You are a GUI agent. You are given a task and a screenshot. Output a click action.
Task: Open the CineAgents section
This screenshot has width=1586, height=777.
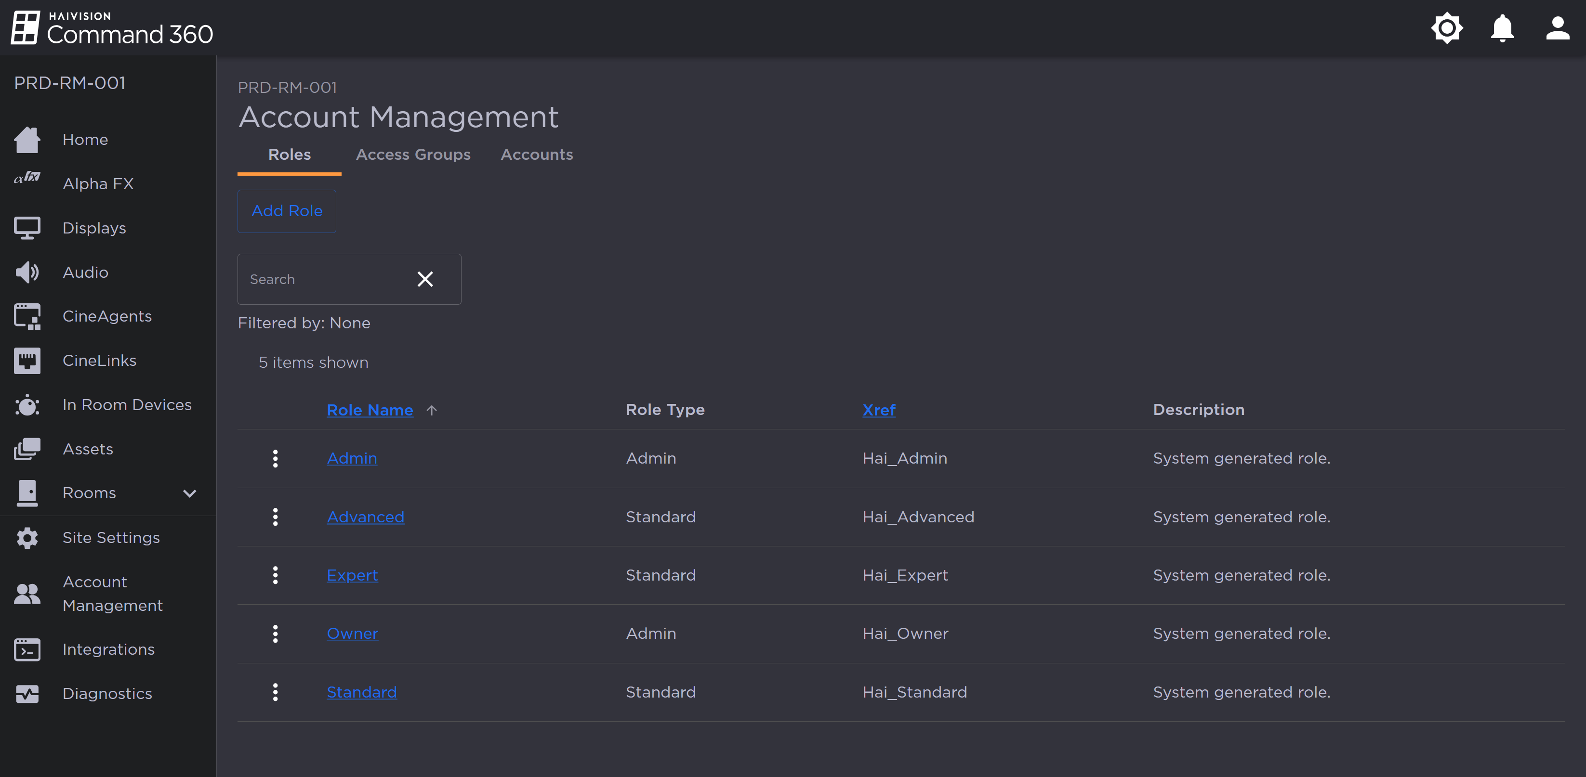click(x=106, y=316)
